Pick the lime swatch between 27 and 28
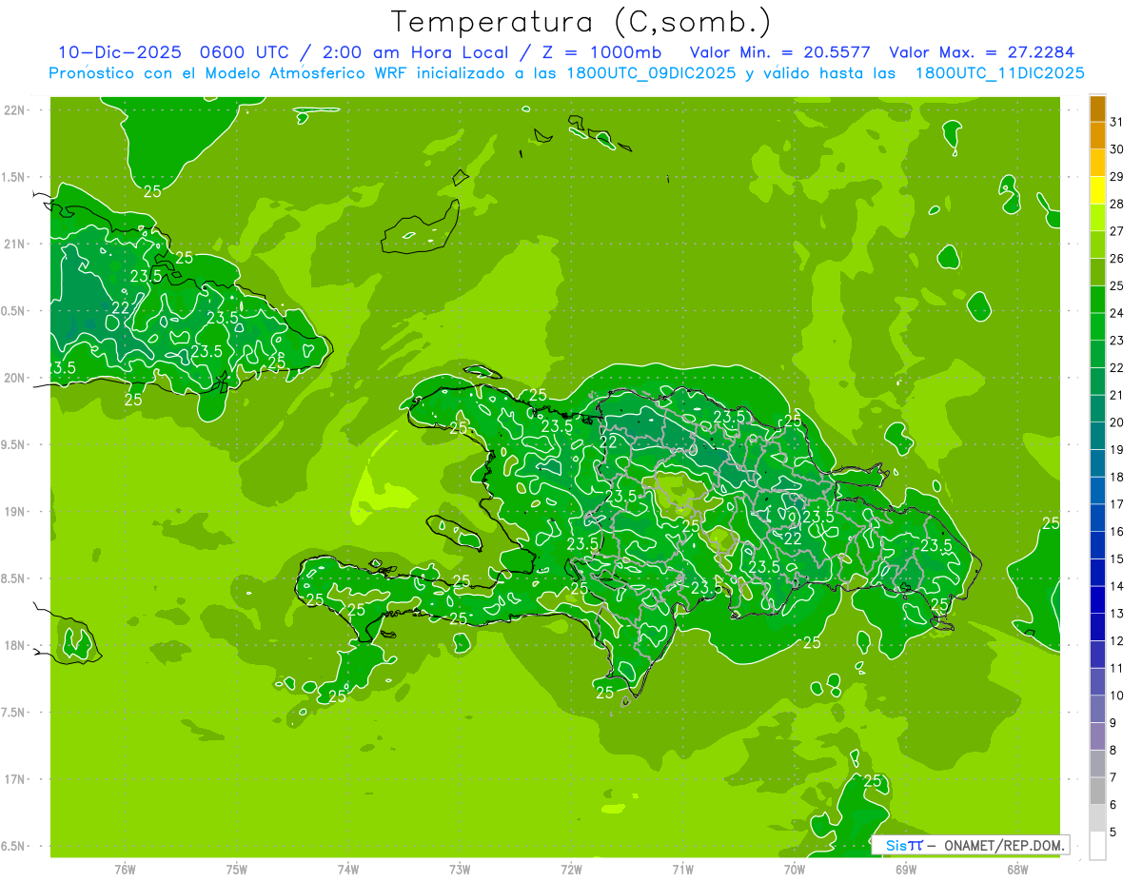Image resolution: width=1142 pixels, height=882 pixels. click(1097, 218)
